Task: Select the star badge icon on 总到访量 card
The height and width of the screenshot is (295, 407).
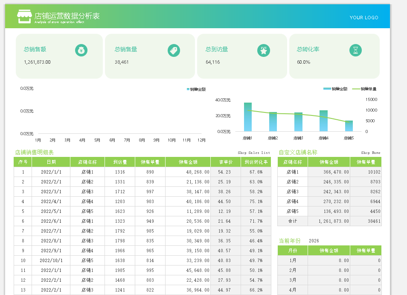Action: [x=264, y=50]
